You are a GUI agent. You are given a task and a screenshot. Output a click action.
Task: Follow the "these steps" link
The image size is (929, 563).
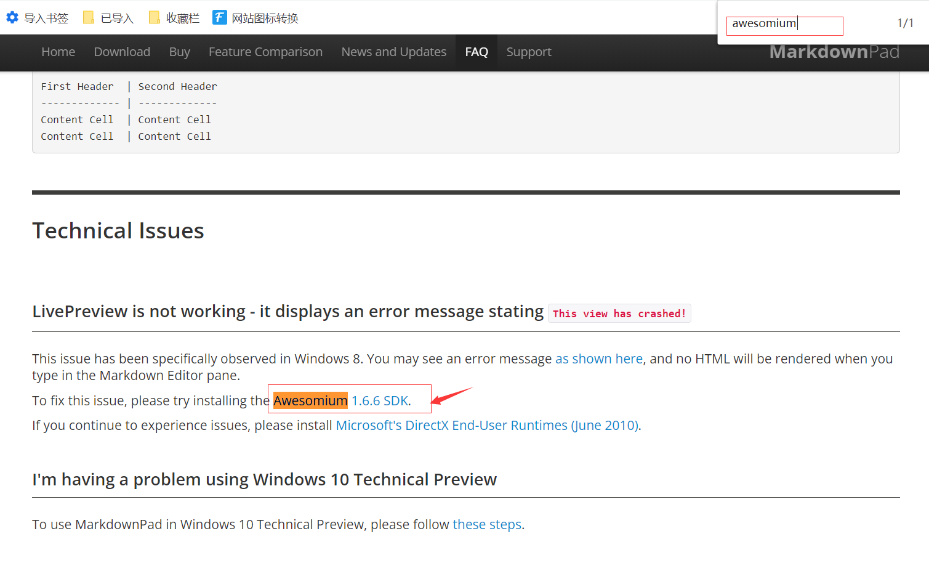(x=486, y=525)
